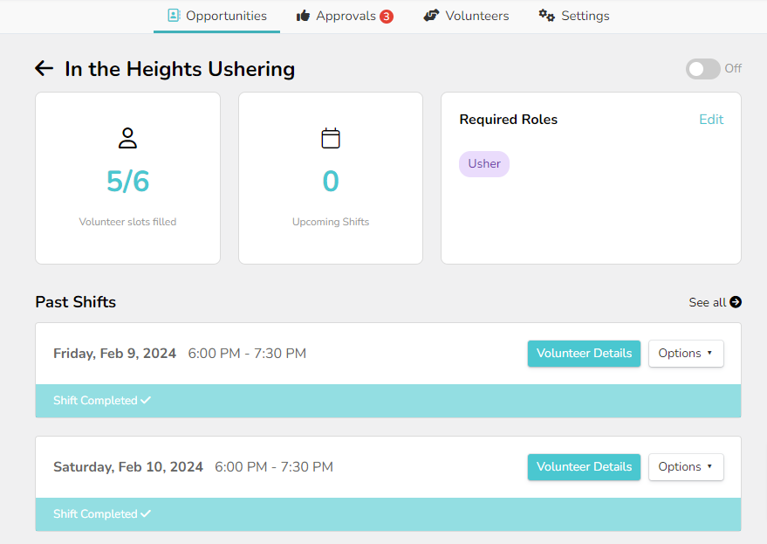Click the circled arrow next to See all
The image size is (767, 544).
coord(736,302)
